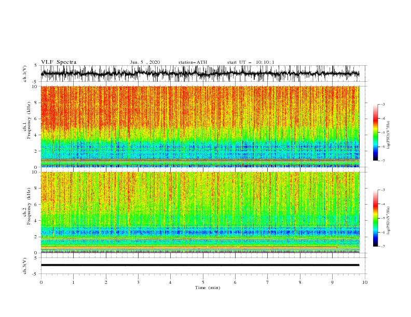Select the "Jun. 5 , 2020" date text
Viewport: 411px width, 317px height.
tap(145, 62)
